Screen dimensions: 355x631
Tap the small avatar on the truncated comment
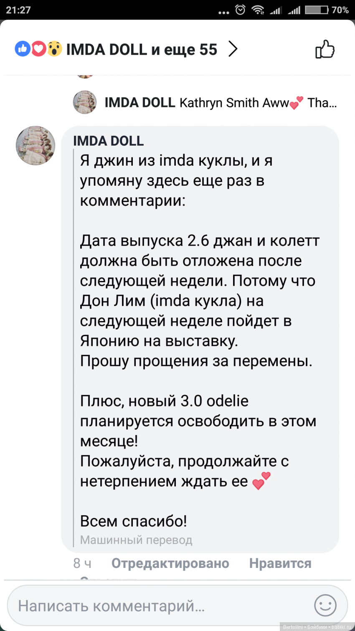[84, 103]
